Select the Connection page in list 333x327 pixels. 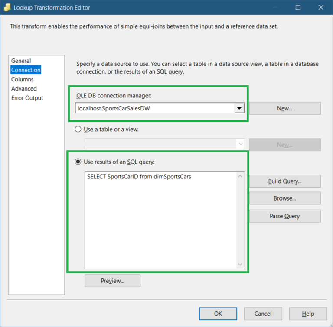click(26, 70)
